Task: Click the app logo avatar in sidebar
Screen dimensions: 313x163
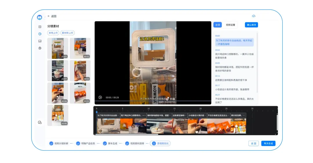Action: tap(40, 17)
